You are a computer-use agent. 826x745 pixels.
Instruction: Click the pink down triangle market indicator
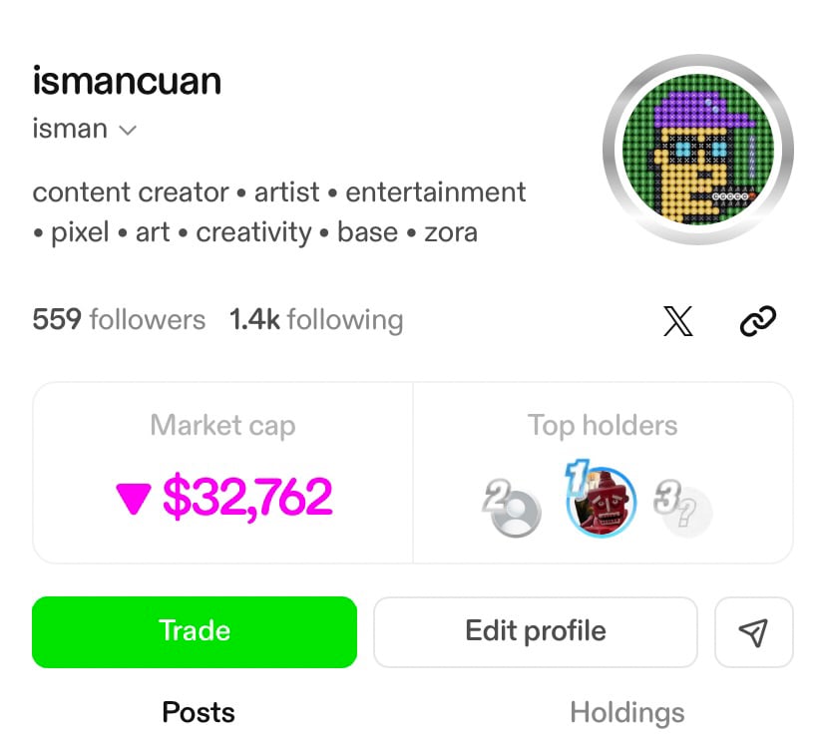click(134, 498)
